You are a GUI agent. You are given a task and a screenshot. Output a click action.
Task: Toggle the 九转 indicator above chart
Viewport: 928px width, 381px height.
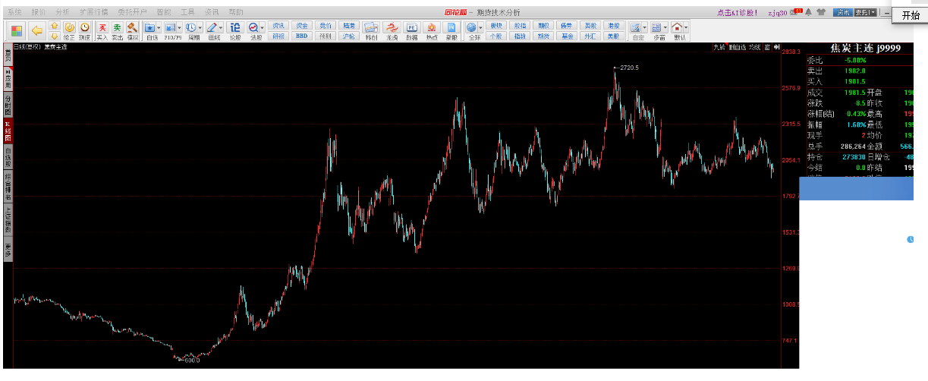tap(720, 47)
